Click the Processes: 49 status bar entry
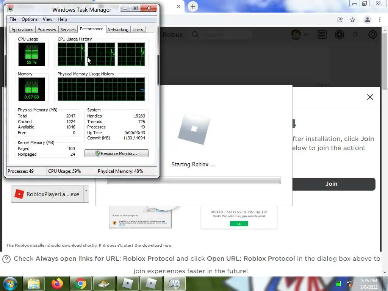 20,171
